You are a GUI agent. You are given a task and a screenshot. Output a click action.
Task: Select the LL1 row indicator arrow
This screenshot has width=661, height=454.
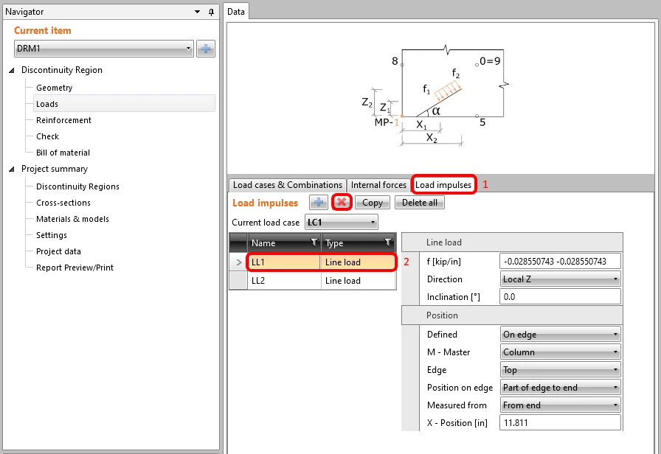tap(238, 262)
